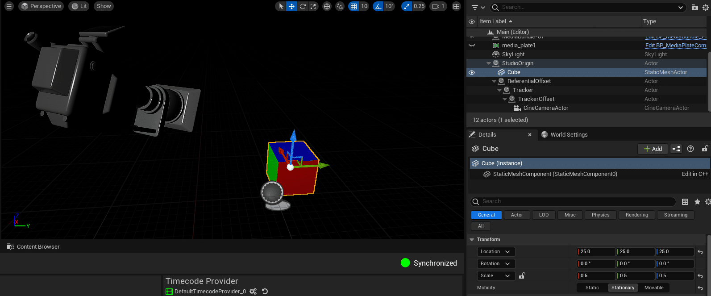Viewport: 711px width, 296px height.
Task: Click the Outliner create folder icon
Action: (695, 7)
